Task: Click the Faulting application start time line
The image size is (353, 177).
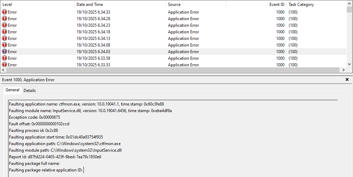Action: tap(56, 137)
